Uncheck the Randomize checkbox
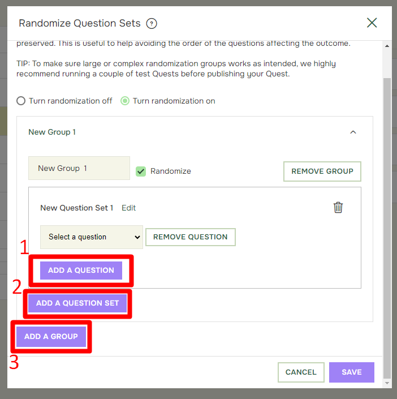397x399 pixels. 141,171
